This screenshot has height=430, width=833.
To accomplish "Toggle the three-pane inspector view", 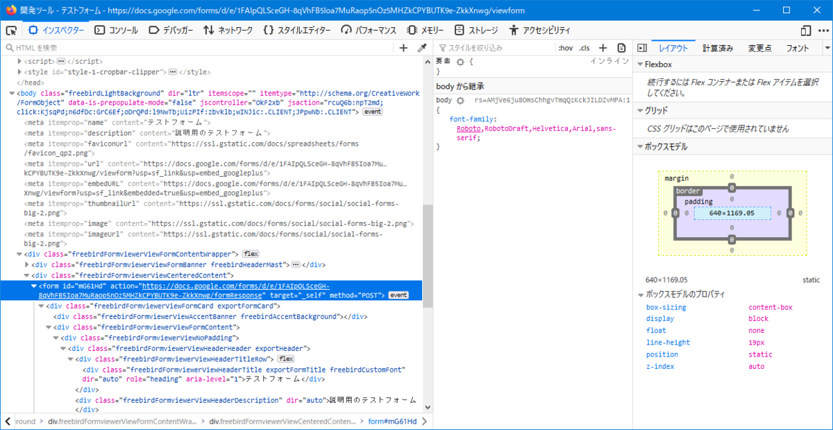I will (641, 47).
